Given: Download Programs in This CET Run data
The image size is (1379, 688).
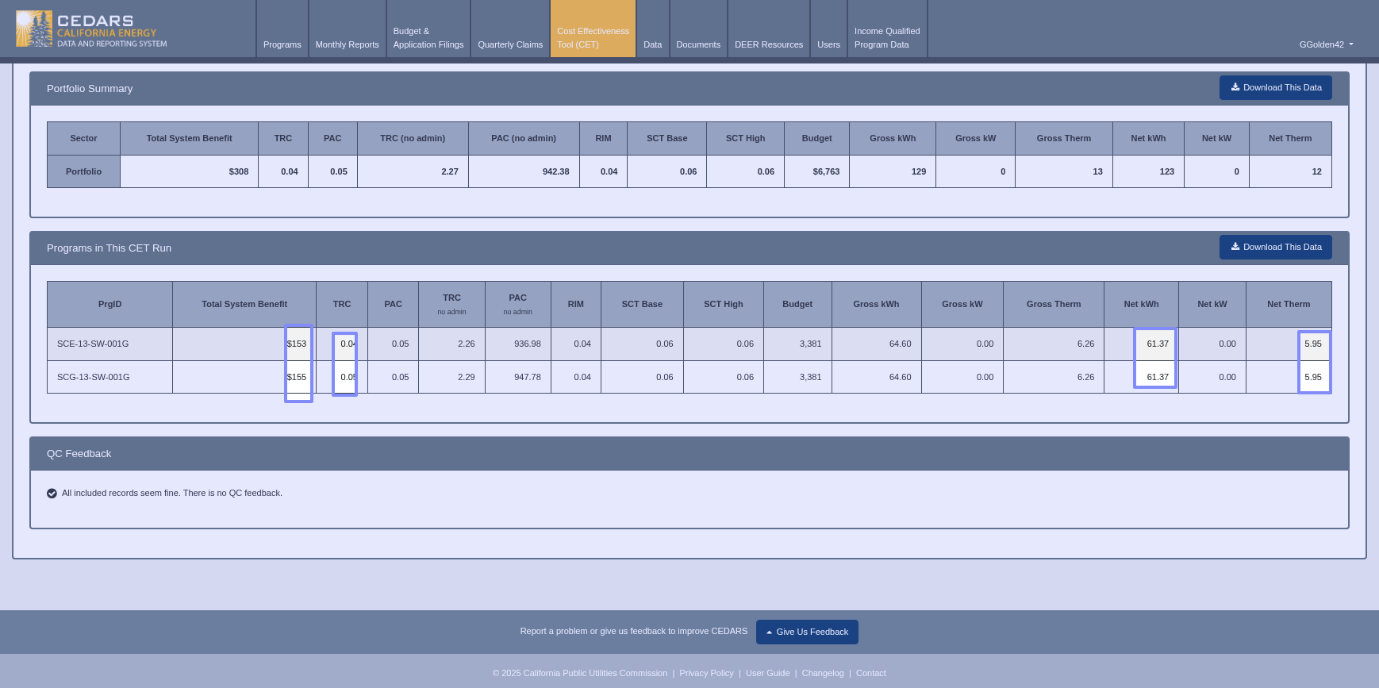Looking at the screenshot, I should (x=1275, y=248).
